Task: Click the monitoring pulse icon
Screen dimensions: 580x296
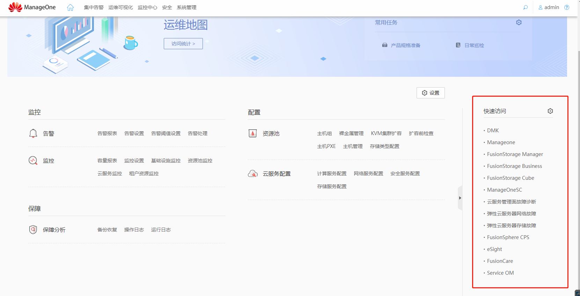Action: 33,161
